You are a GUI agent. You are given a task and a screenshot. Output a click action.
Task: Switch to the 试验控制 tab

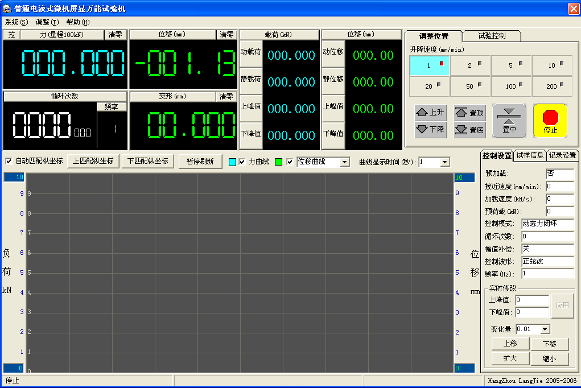(492, 36)
